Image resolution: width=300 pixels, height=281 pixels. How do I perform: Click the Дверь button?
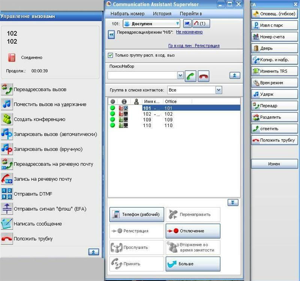274,48
